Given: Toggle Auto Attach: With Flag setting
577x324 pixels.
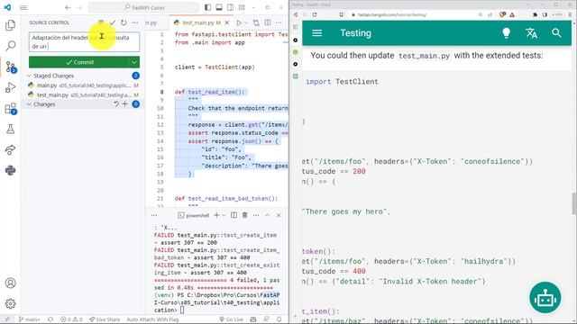Looking at the screenshot, I should pyautogui.click(x=152, y=319).
